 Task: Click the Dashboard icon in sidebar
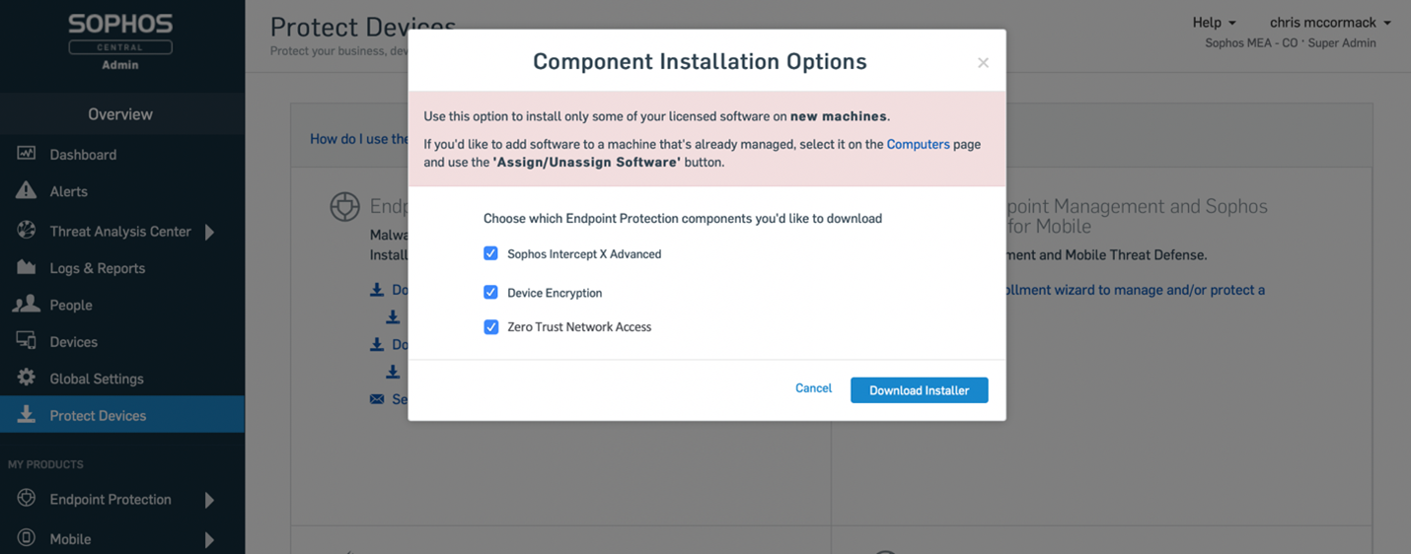27,154
